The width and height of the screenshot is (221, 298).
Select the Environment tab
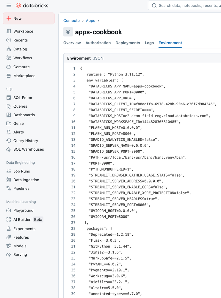tap(170, 43)
